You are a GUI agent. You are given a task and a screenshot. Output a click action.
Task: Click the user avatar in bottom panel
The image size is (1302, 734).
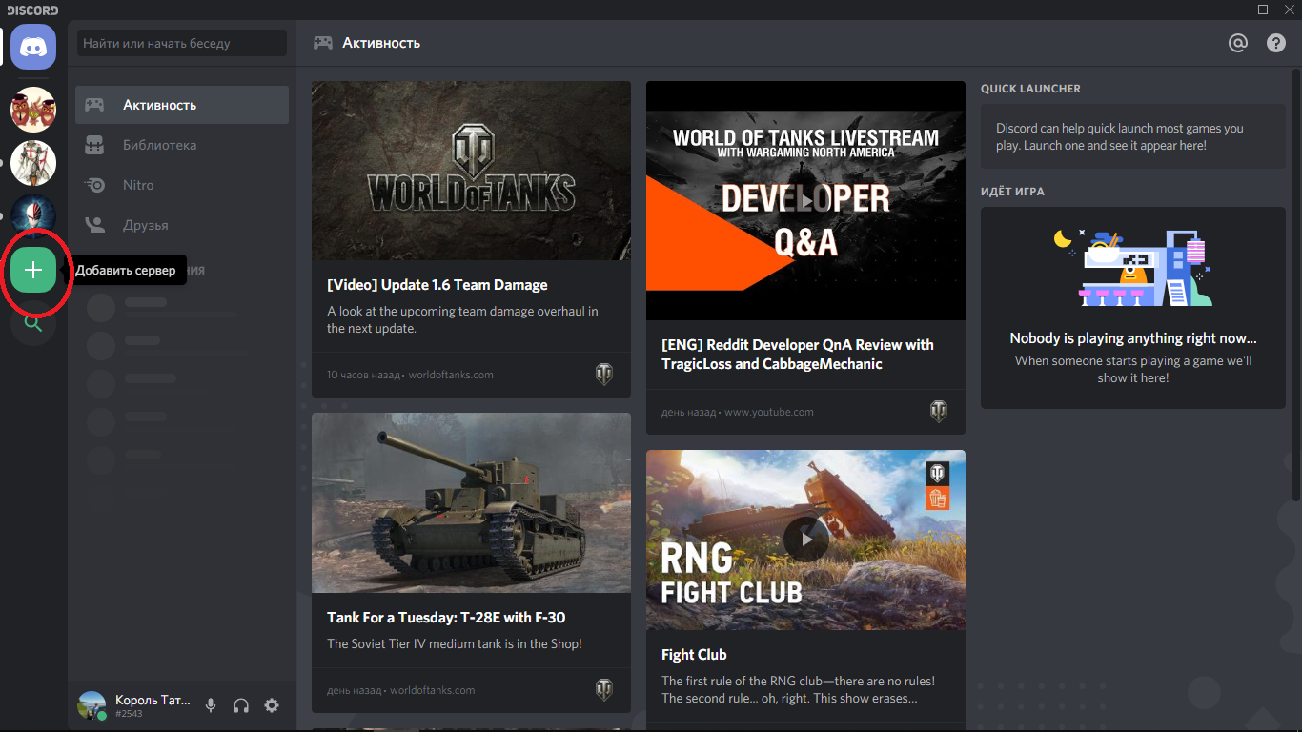pos(92,705)
